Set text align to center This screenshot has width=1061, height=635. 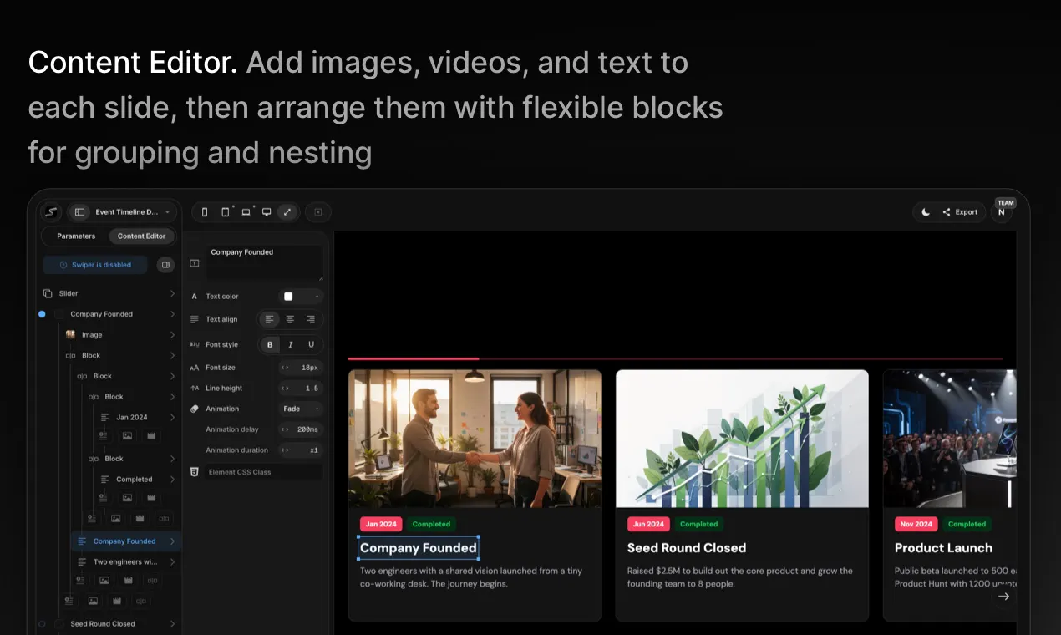pyautogui.click(x=290, y=319)
